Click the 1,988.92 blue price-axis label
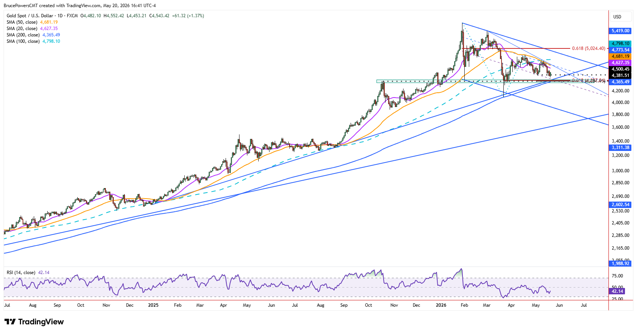Image resolution: width=637 pixels, height=333 pixels. click(x=620, y=264)
